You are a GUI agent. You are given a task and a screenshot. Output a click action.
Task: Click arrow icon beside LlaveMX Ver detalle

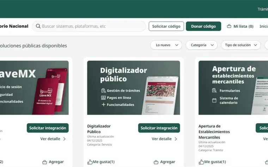[65, 139]
